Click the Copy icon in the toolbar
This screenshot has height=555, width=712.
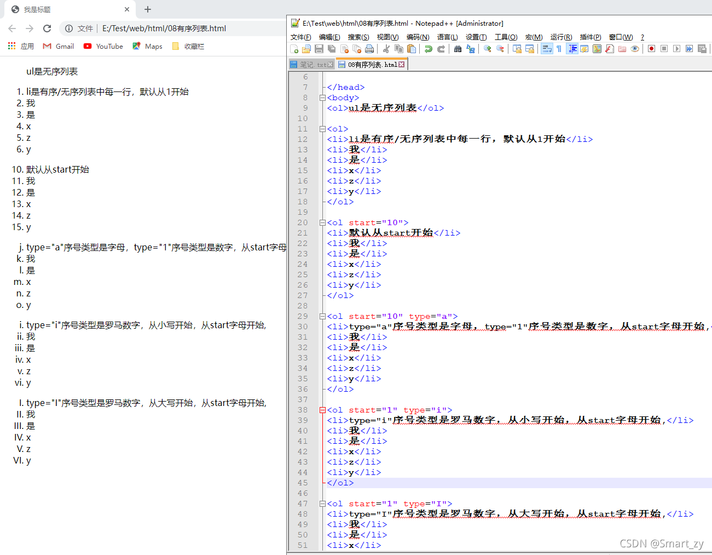399,49
